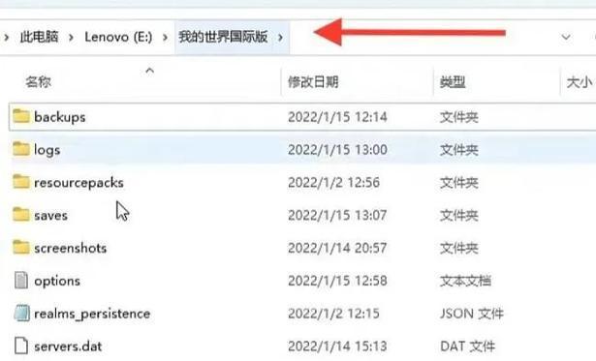Click the date 2022/1/15 12:58
This screenshot has height=361, width=596.
337,281
